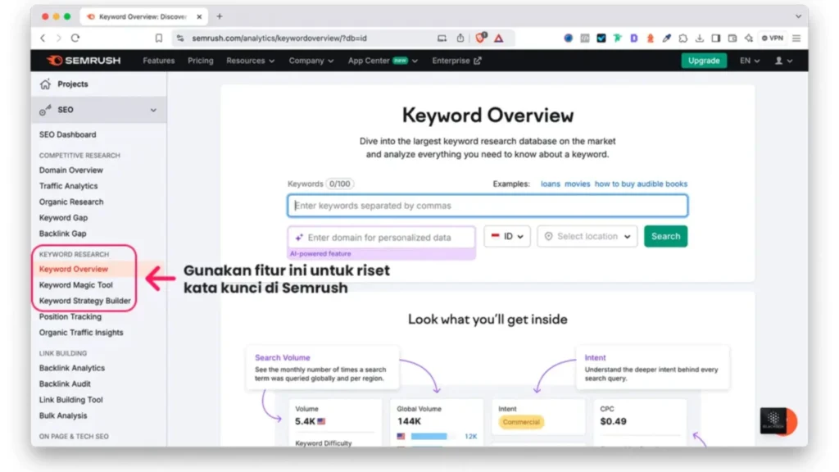Open the Brave shields icon
Viewport: 839px width, 472px height.
[x=480, y=38]
